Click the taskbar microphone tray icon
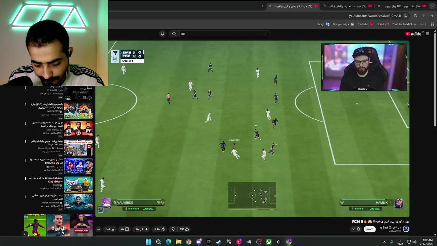 [x=392, y=242]
